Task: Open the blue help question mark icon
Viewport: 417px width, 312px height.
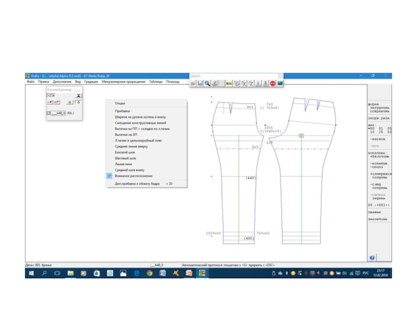Action: (372, 257)
